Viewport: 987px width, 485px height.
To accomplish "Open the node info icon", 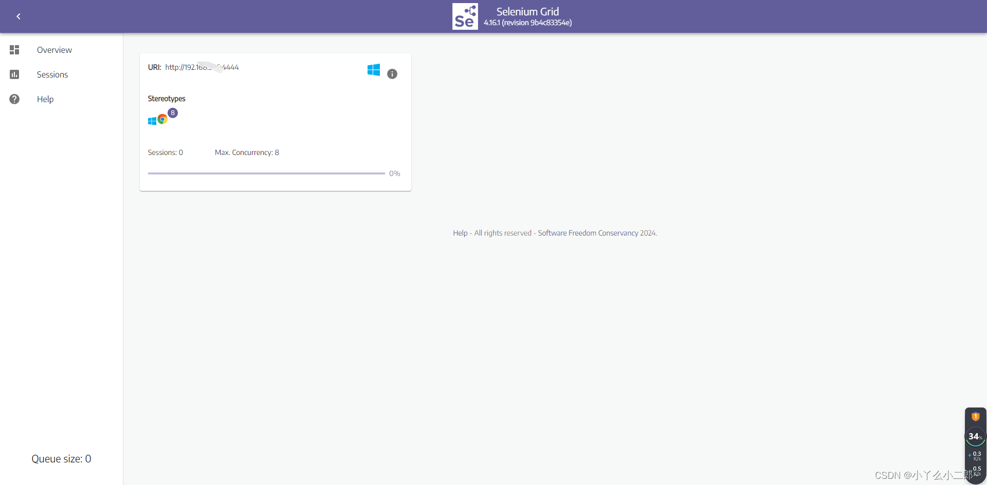I will (x=392, y=74).
